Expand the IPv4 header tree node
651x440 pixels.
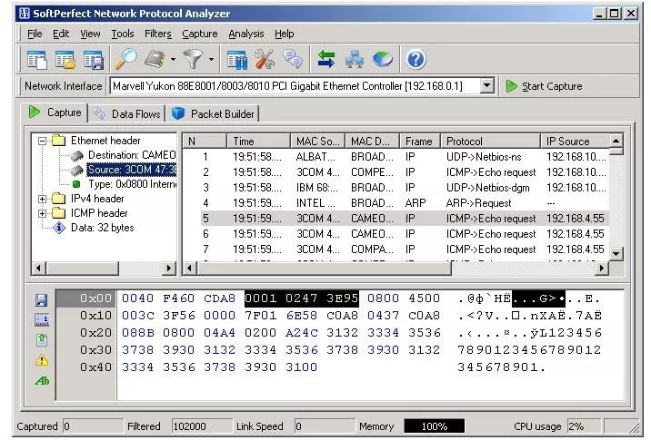pos(43,199)
